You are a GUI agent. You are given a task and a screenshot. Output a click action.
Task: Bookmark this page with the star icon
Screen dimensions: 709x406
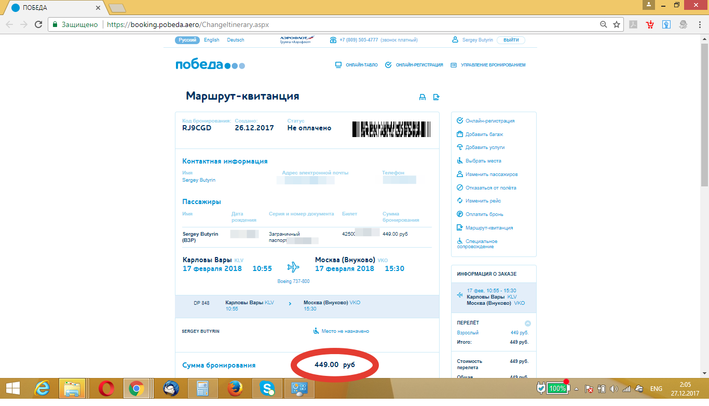[617, 24]
